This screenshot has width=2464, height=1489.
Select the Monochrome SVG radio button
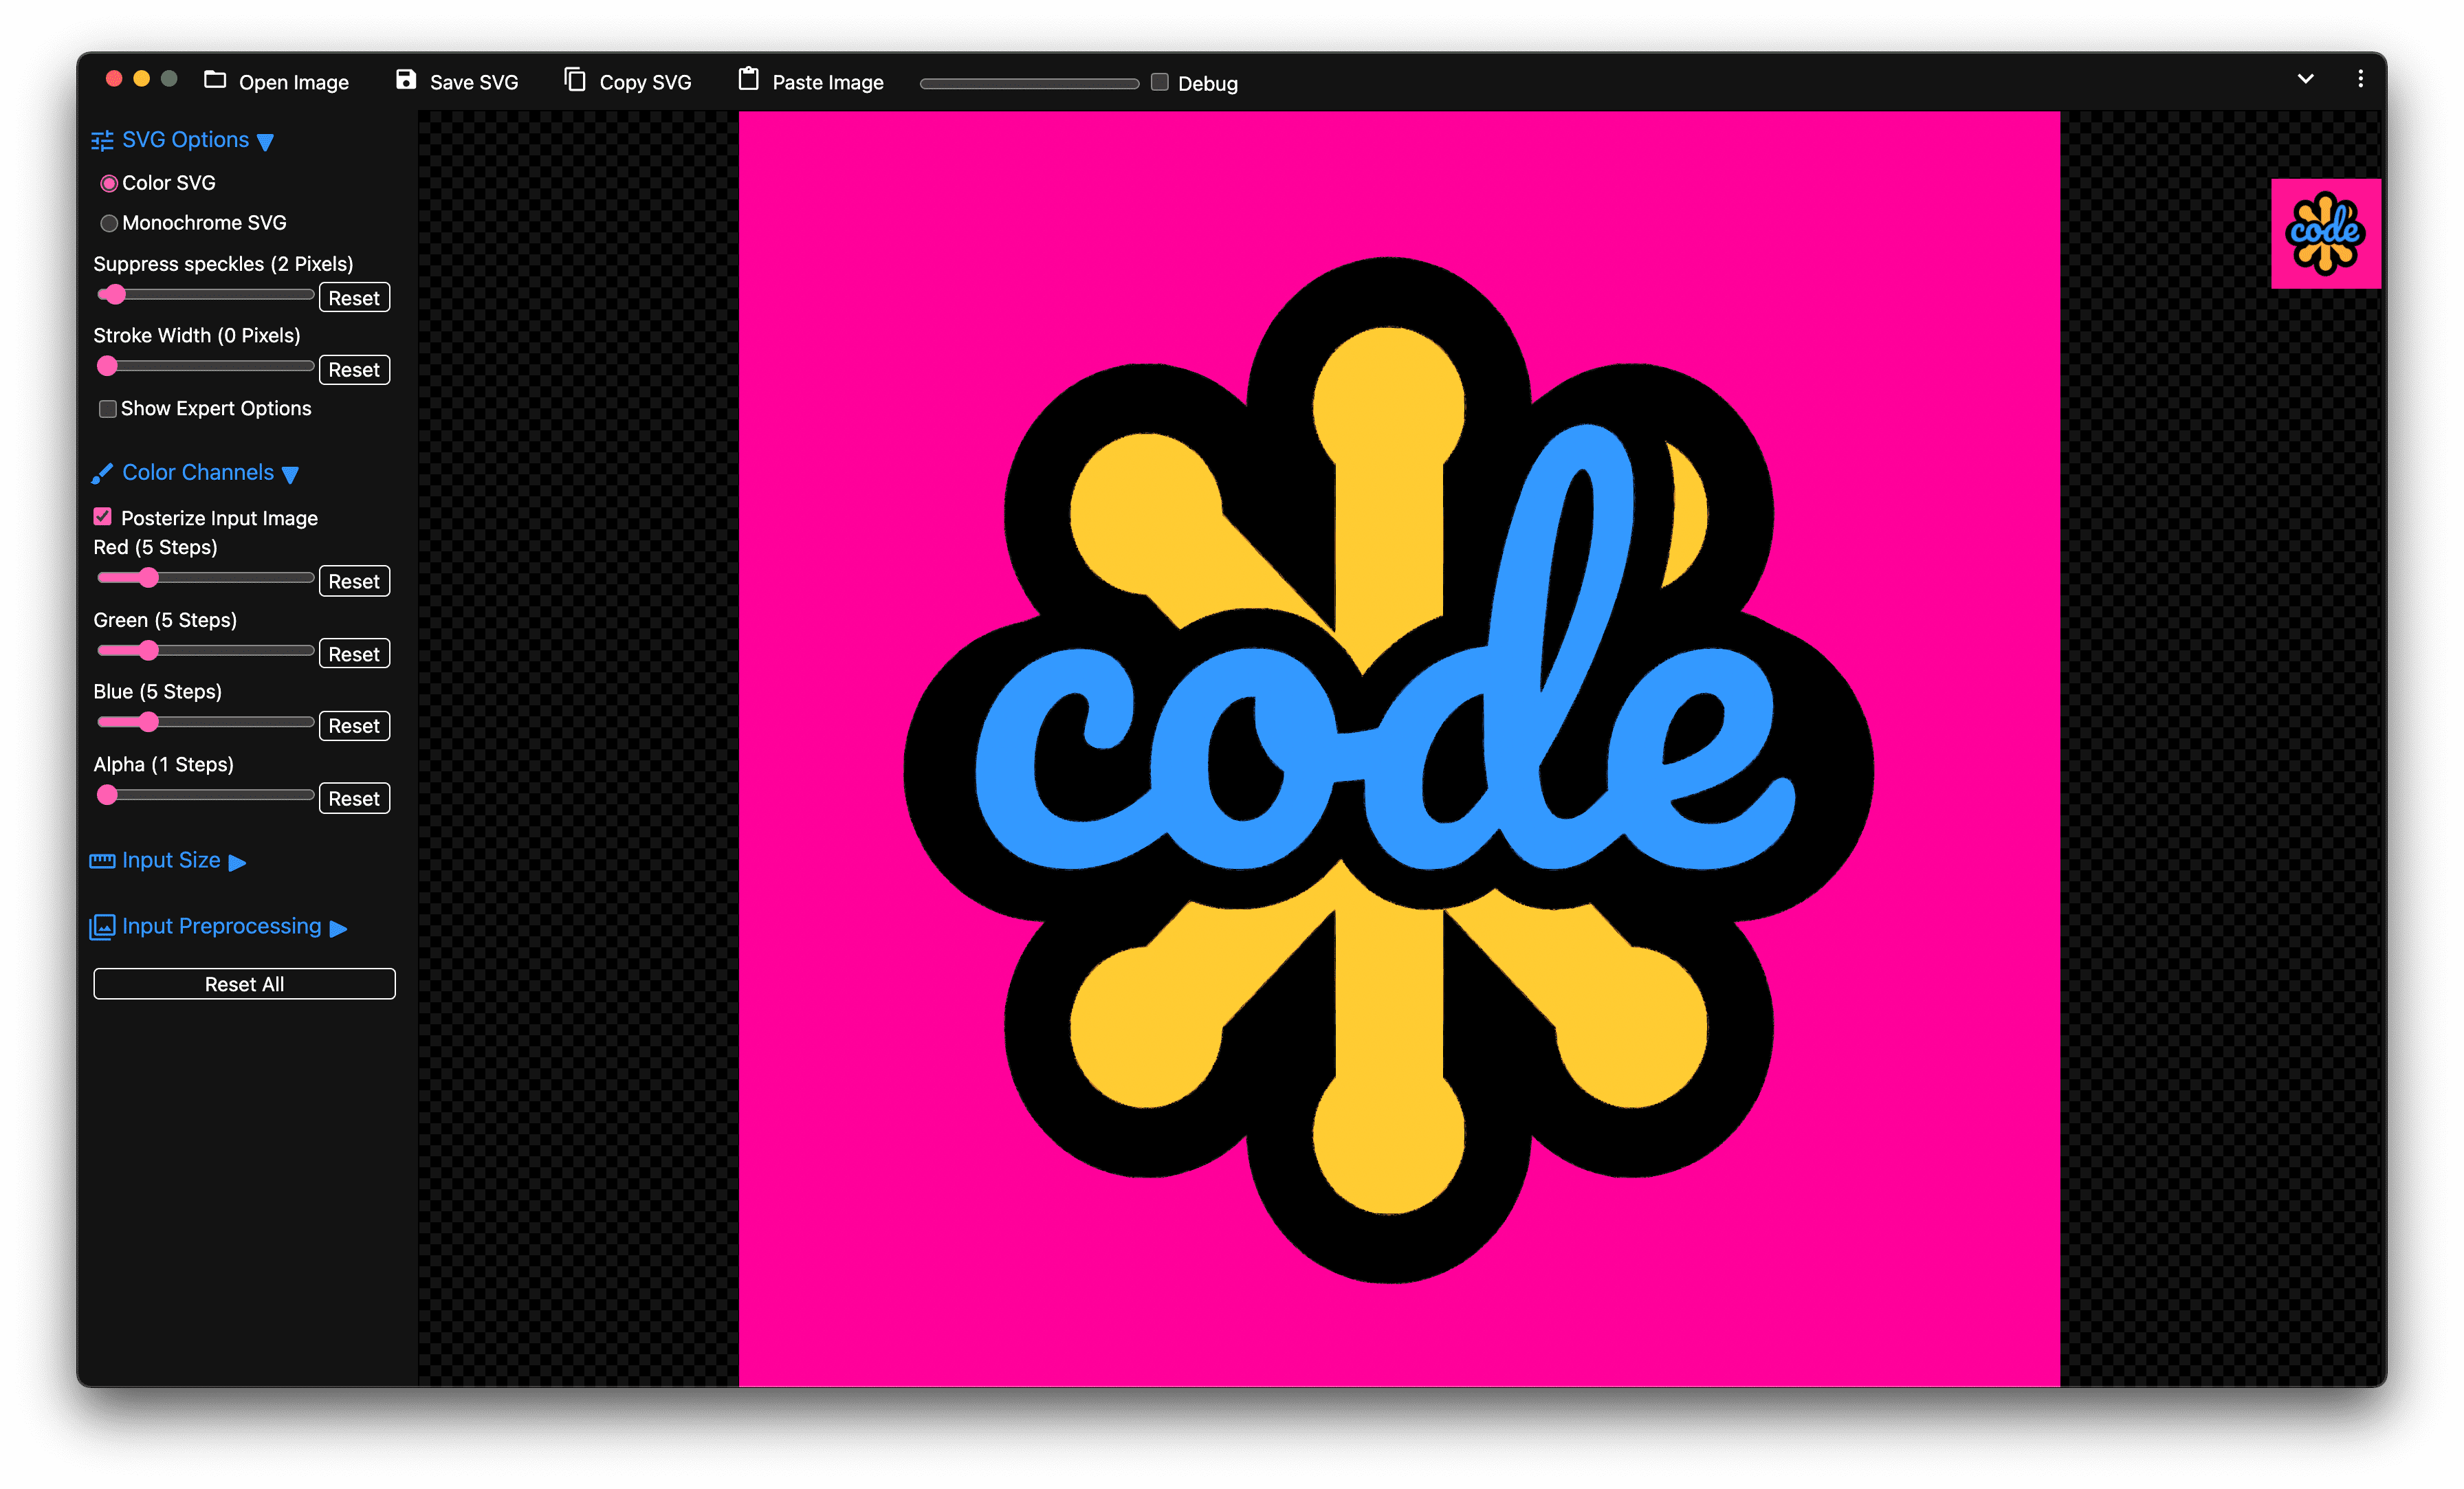pyautogui.click(x=111, y=222)
